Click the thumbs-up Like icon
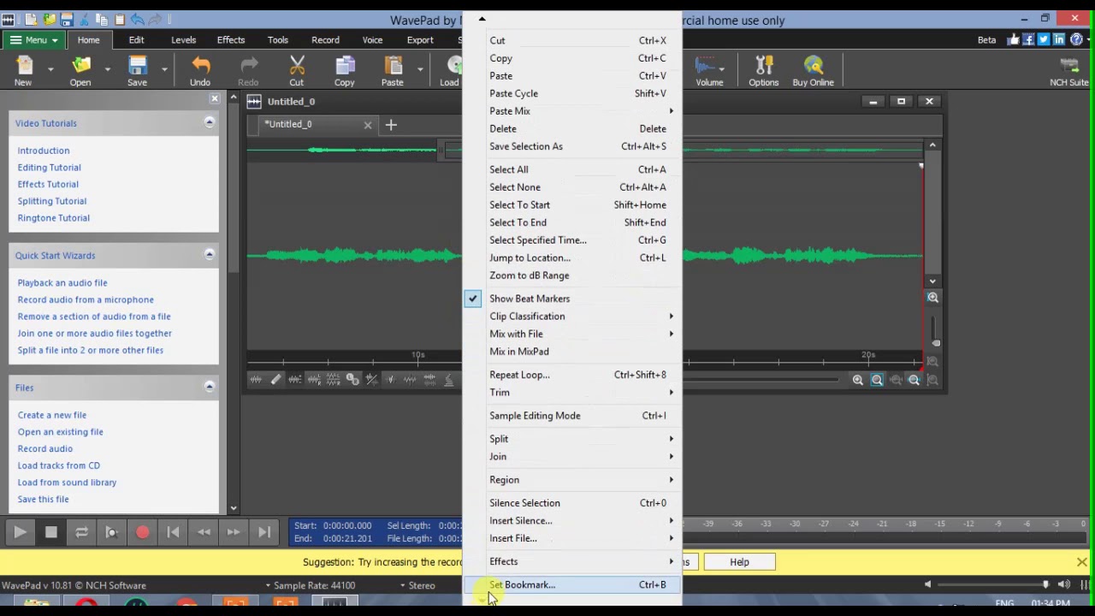Viewport: 1095px width, 616px height. coord(1014,39)
